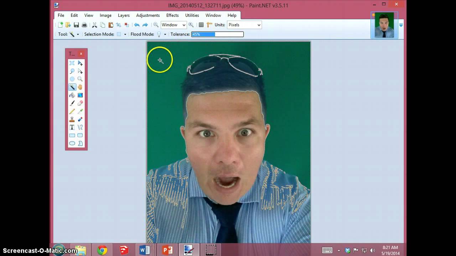Toggle the pixel grid
The width and height of the screenshot is (456, 256).
pyautogui.click(x=201, y=25)
